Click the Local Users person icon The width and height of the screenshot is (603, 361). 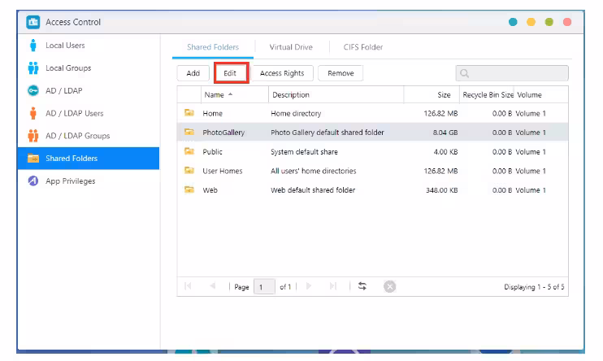[x=33, y=45]
